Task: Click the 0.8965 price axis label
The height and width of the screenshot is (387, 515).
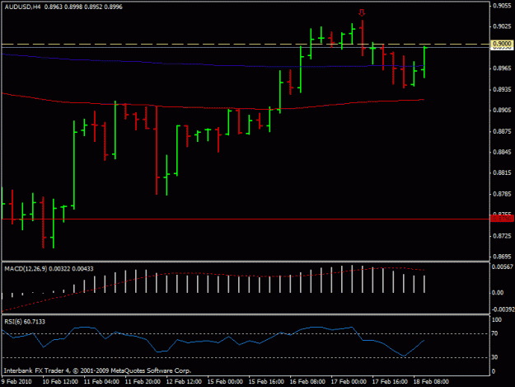Action: point(502,68)
